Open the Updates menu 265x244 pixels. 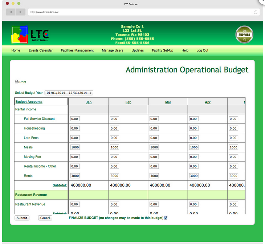pos(138,50)
